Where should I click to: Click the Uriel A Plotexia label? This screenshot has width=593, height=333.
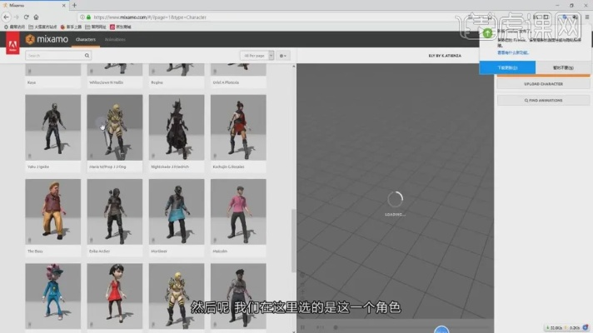[226, 82]
